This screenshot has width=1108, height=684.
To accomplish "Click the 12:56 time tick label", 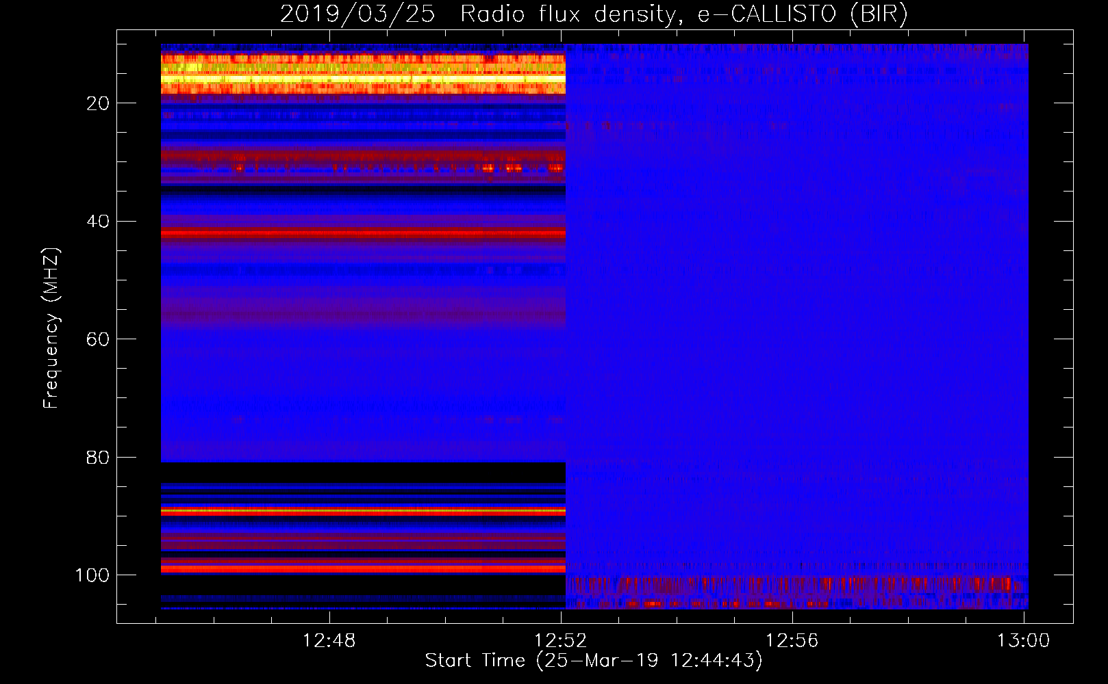I will click(x=792, y=641).
